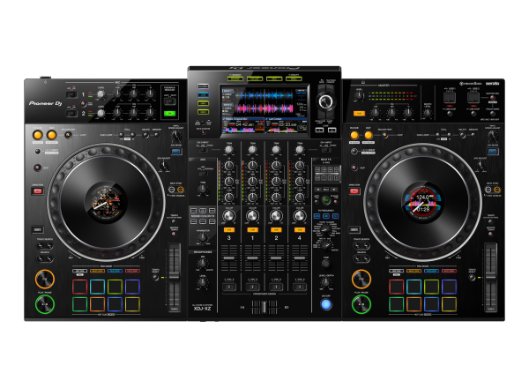Viewport: 529px width, 388px height.
Task: Tap the Beat FX display panel
Action: click(x=326, y=174)
